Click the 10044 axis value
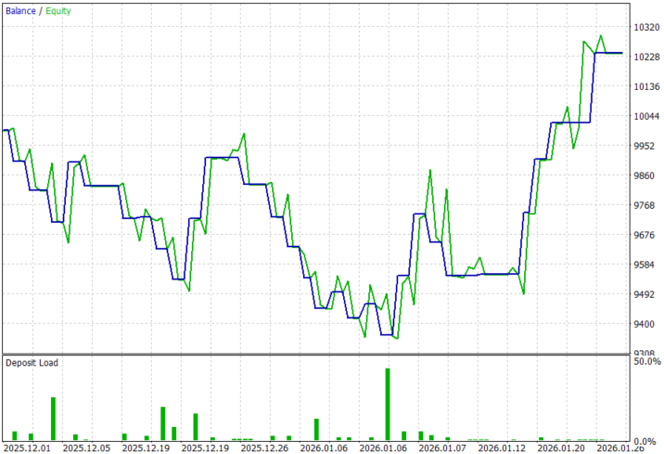The image size is (664, 454). click(x=646, y=116)
